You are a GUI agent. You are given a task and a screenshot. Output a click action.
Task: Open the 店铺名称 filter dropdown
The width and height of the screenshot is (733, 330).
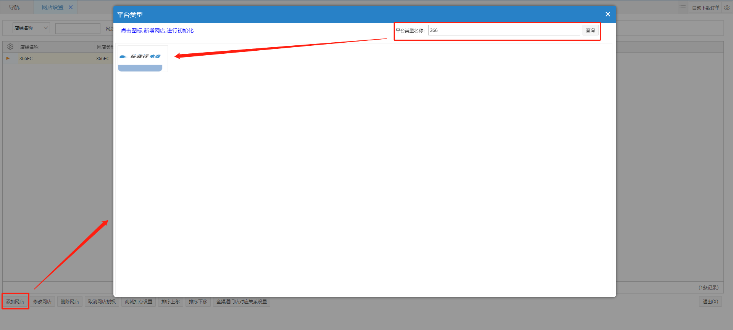[x=31, y=28]
